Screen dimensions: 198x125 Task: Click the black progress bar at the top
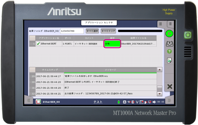click(140, 31)
